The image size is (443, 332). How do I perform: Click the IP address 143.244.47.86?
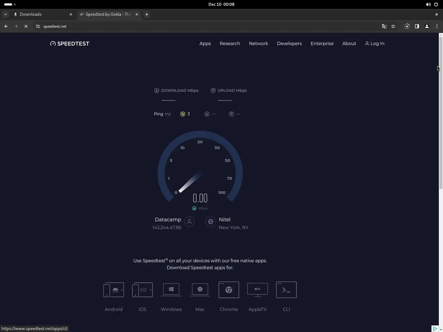[x=167, y=227]
